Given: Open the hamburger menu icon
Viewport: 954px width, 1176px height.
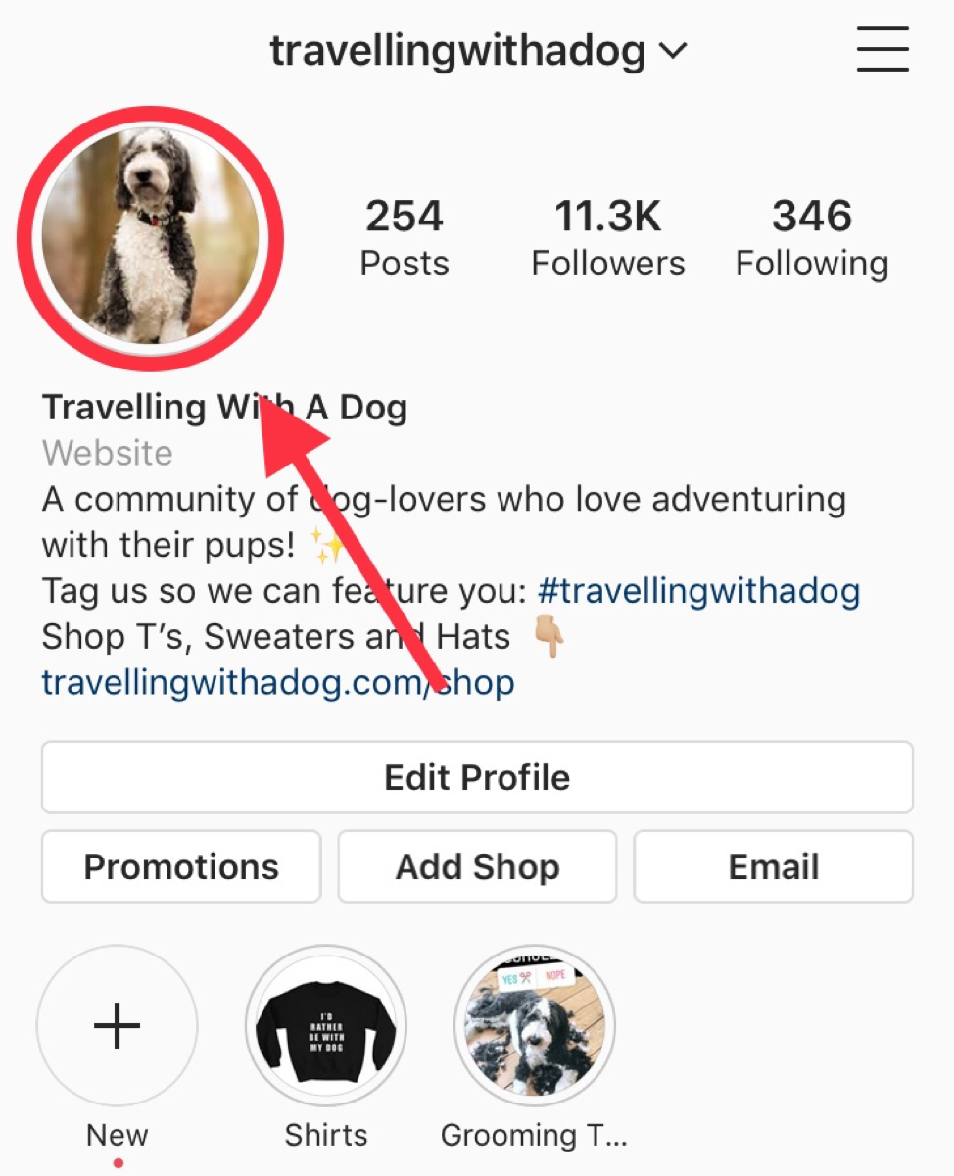Looking at the screenshot, I should click(x=883, y=48).
